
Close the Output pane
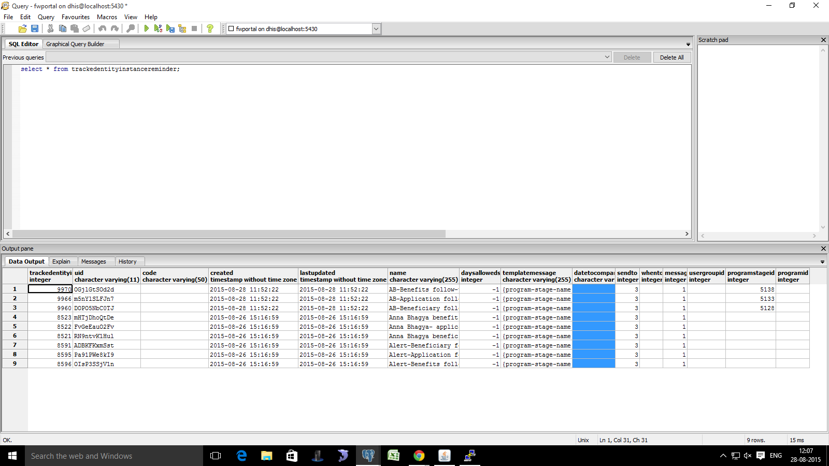point(823,249)
